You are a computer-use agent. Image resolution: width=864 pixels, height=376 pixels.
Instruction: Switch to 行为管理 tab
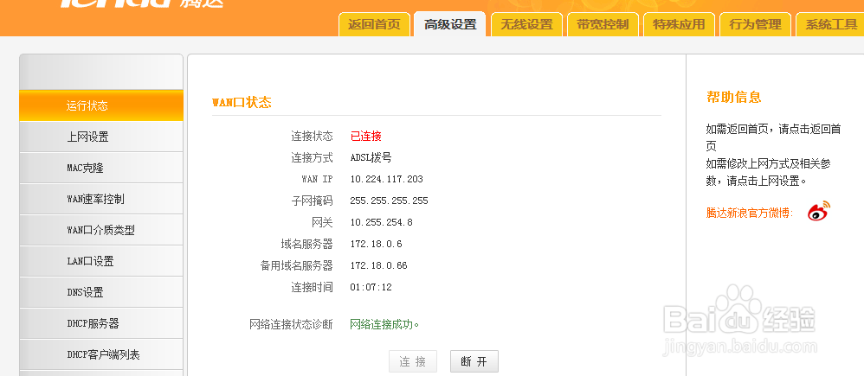coord(755,25)
